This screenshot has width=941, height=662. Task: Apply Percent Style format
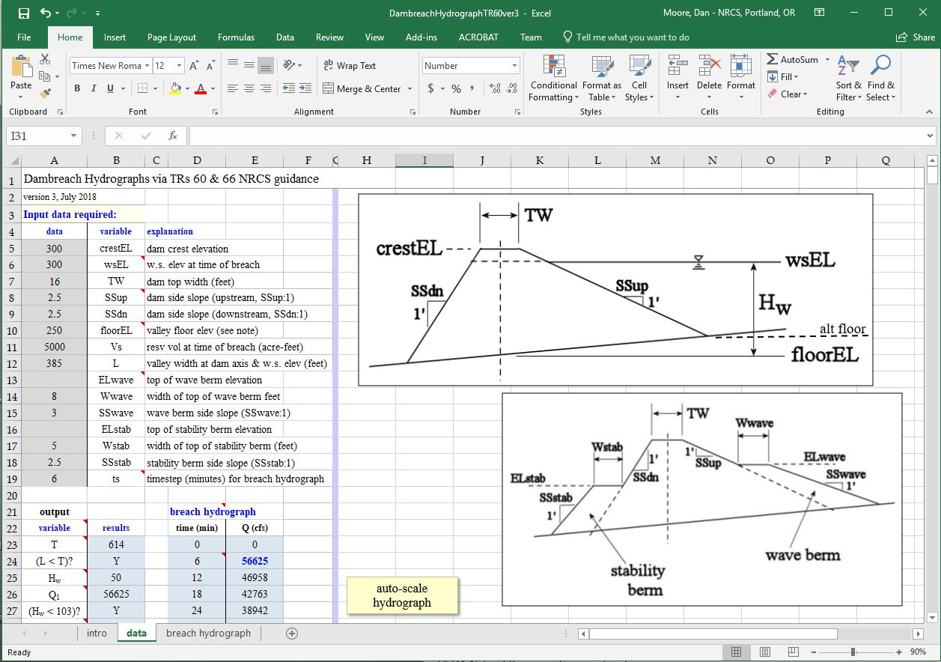pos(456,88)
